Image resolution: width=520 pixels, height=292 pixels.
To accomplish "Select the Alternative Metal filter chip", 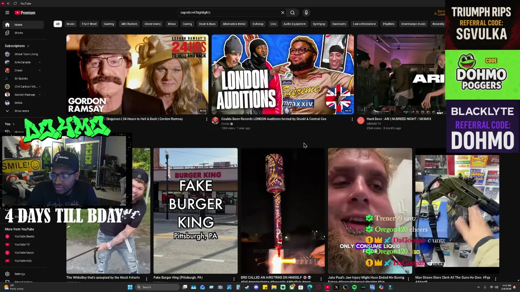I will (234, 24).
